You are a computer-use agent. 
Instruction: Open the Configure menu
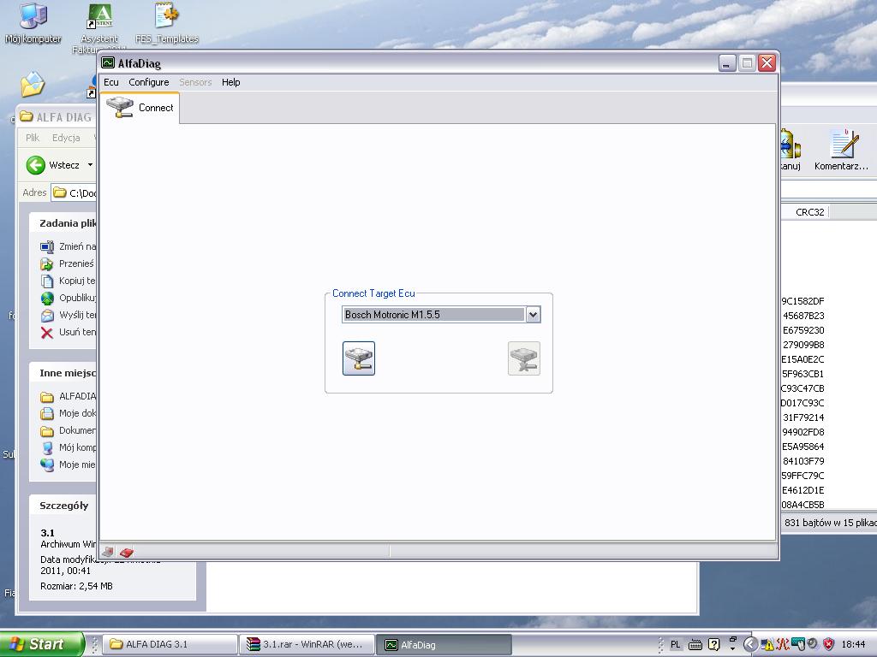point(149,82)
